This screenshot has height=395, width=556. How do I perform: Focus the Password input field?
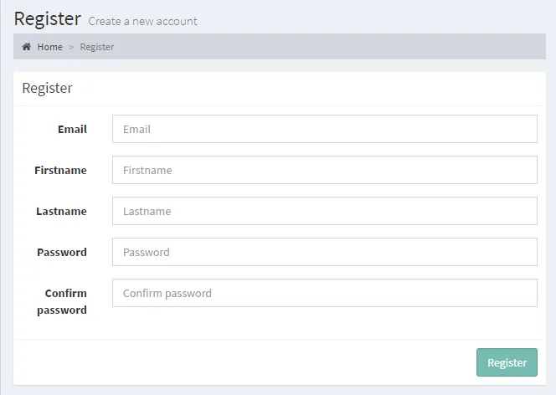pos(325,252)
